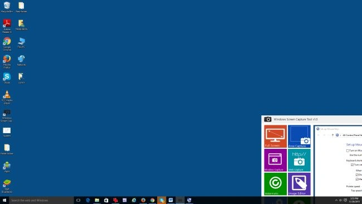Open the New folder desktop icon
Image resolution: width=362 pixels, height=204 pixels.
(x=21, y=7)
